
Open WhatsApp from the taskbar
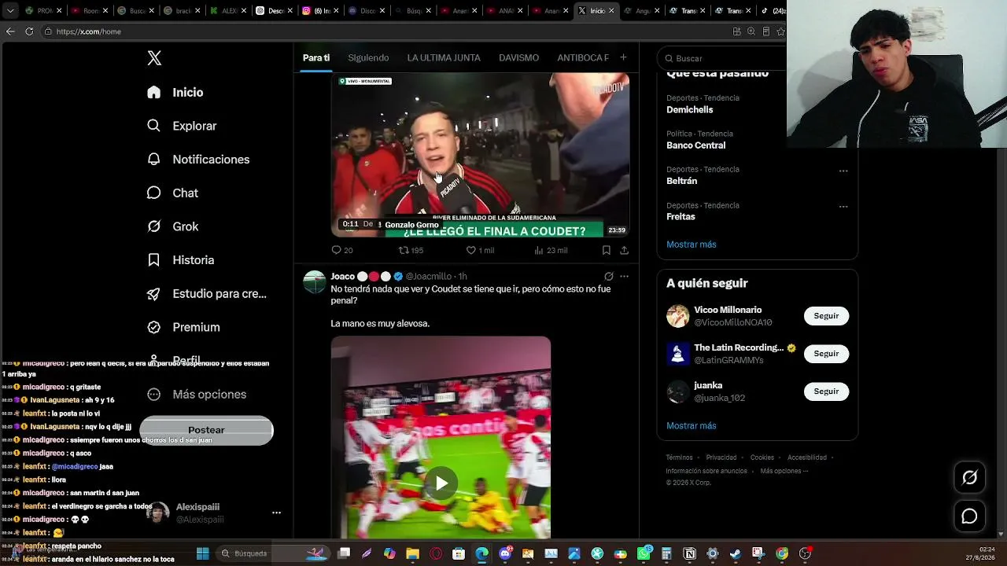pos(644,553)
